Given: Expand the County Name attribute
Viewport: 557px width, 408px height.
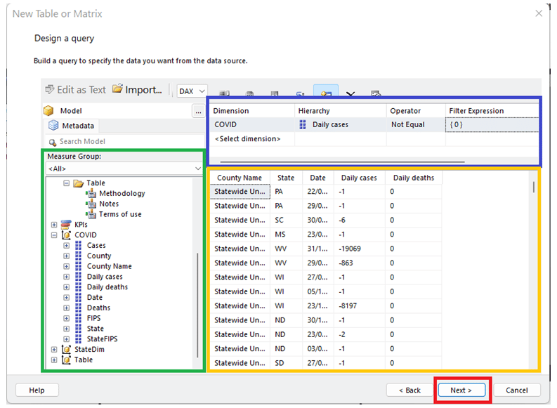Looking at the screenshot, I should pos(67,266).
